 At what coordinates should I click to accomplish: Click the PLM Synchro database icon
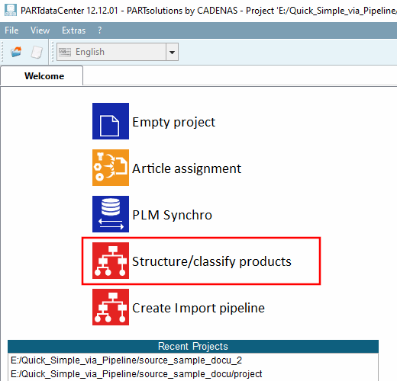coord(111,214)
